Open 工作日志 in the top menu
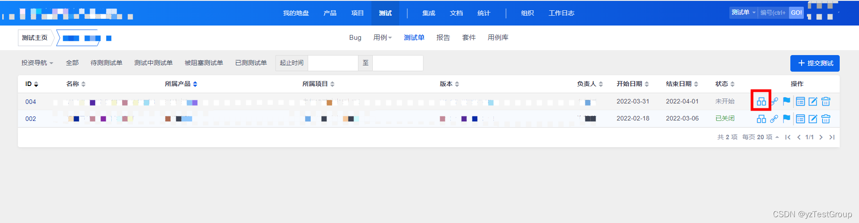The image size is (859, 223). (561, 13)
